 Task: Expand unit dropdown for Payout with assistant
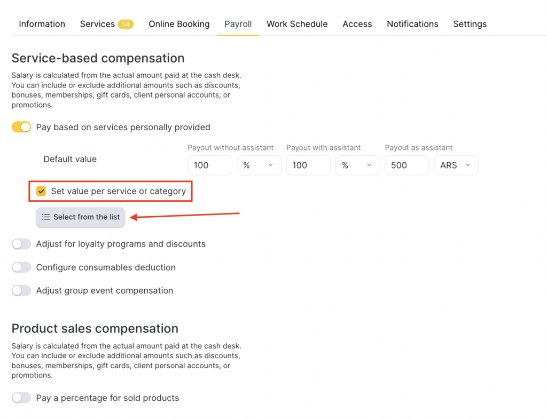click(357, 165)
